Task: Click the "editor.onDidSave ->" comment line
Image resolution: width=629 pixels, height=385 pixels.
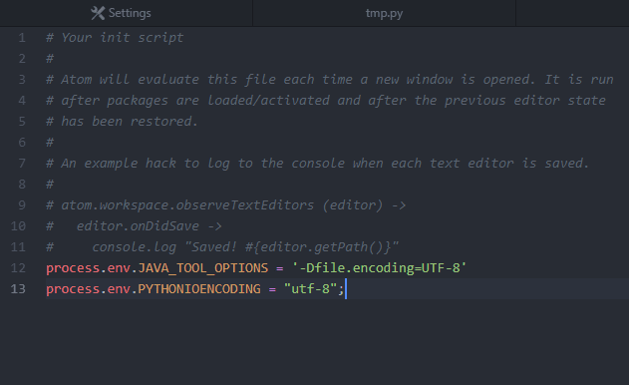Action: pos(134,226)
